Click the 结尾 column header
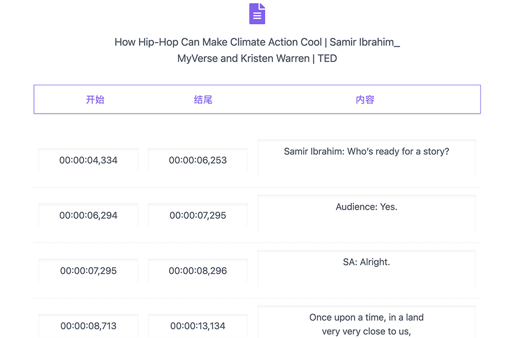The height and width of the screenshot is (338, 507). [203, 100]
